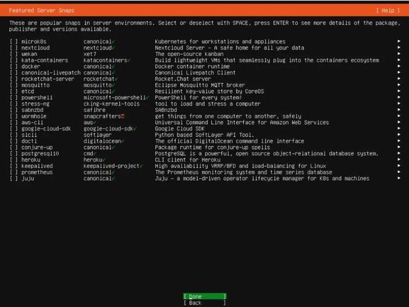Check the wekan snap box
Image resolution: width=409 pixels, height=307 pixels.
click(x=14, y=54)
